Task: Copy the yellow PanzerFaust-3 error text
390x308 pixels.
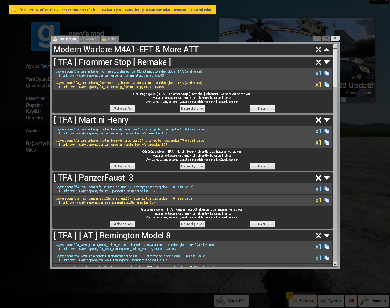Action: pos(327,200)
